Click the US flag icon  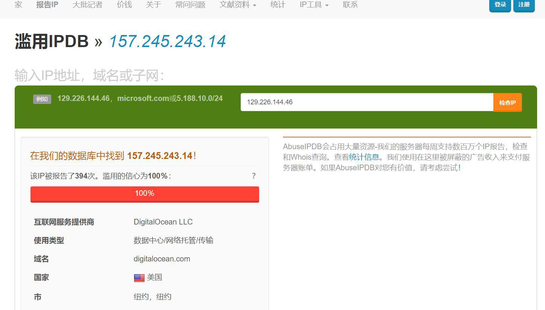pyautogui.click(x=139, y=278)
